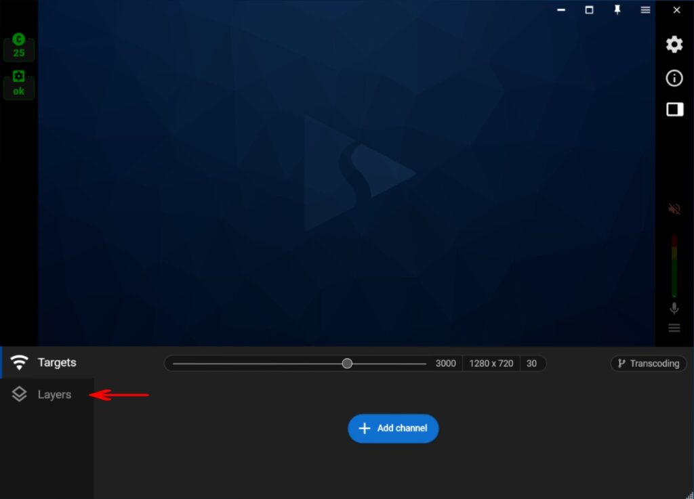Viewport: 694px width, 499px height.
Task: Toggle the side panel layout icon
Action: point(674,110)
